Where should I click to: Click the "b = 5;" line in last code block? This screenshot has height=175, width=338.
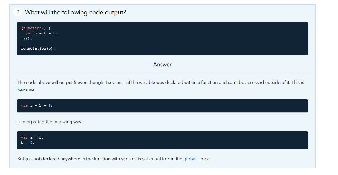pyautogui.click(x=27, y=142)
